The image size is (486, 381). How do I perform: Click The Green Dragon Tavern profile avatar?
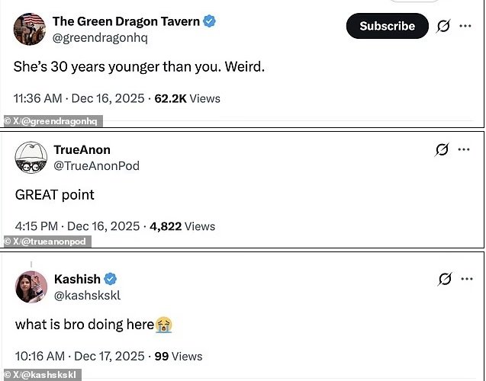click(30, 28)
